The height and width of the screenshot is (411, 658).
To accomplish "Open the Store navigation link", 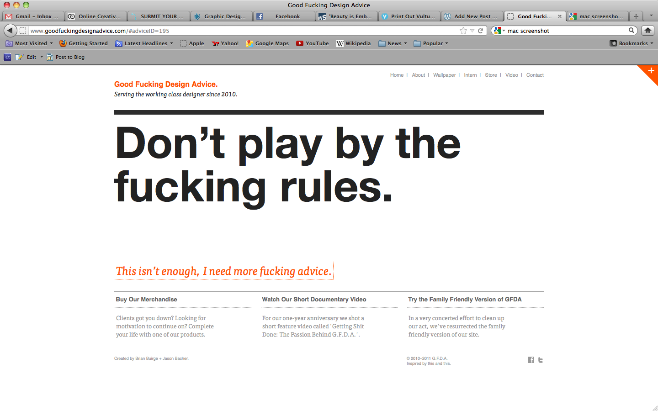I will 491,75.
